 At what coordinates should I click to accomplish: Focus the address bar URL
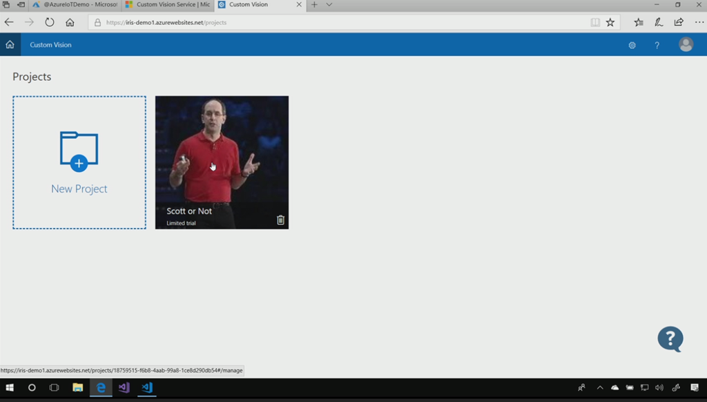click(x=338, y=22)
